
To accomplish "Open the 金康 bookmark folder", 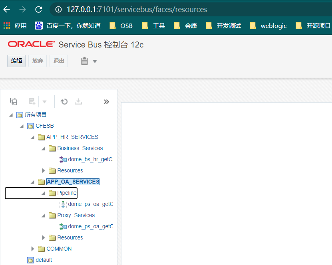I will click(x=185, y=26).
